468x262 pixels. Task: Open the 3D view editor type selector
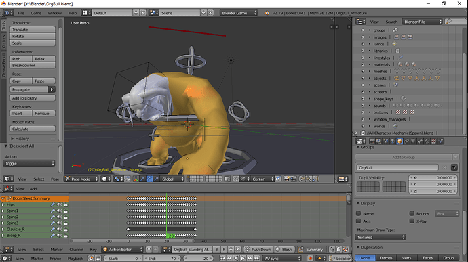[x=9, y=179]
